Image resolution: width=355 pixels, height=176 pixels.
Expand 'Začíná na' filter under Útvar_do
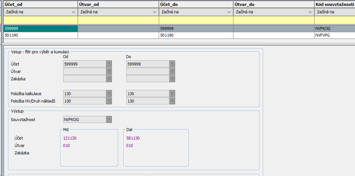[x=310, y=12]
